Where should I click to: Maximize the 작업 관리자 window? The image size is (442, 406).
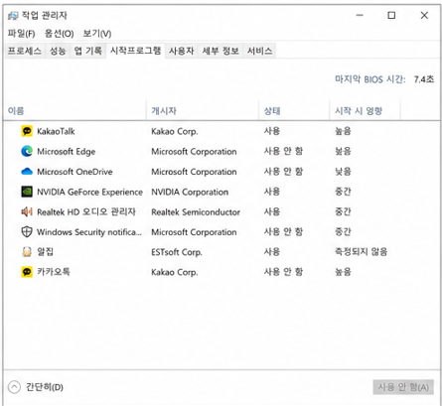click(x=391, y=15)
